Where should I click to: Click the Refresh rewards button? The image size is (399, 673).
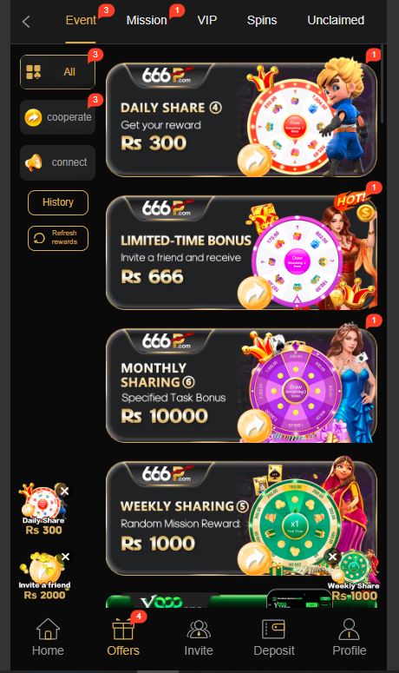pos(58,238)
